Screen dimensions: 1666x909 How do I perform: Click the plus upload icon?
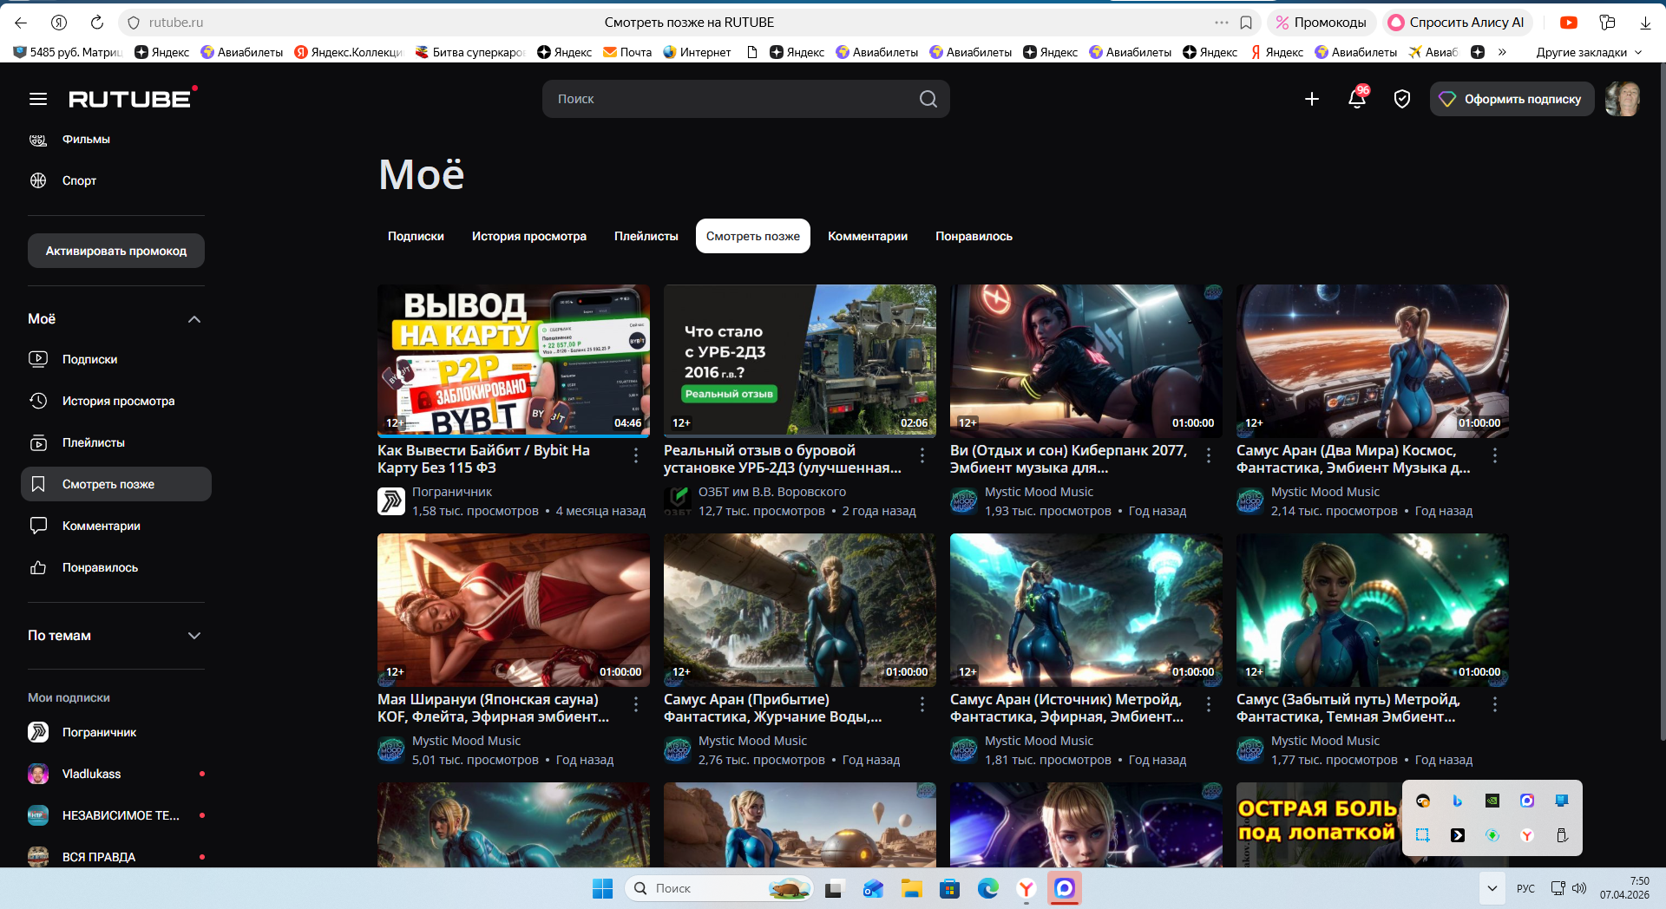[1312, 99]
